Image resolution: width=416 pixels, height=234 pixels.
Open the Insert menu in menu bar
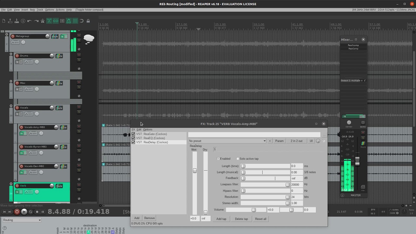coord(25,10)
